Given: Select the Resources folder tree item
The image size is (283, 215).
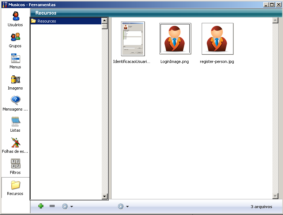Looking at the screenshot, I should tap(47, 21).
